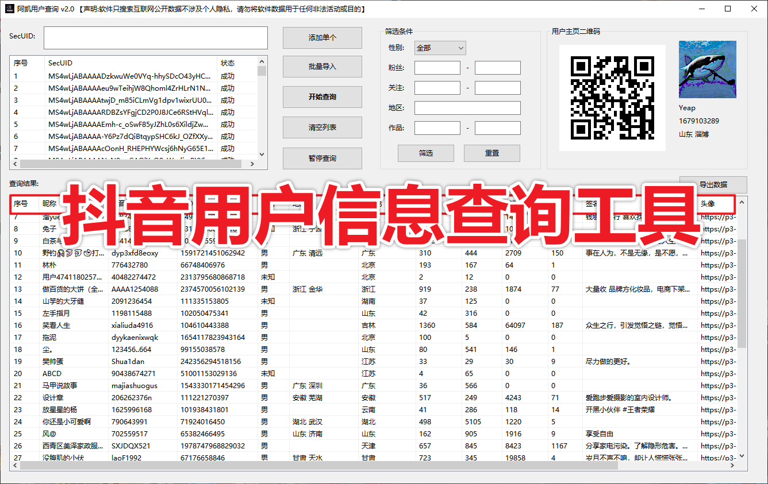
Task: Pause the query with 暂停查询 button
Action: tap(322, 158)
